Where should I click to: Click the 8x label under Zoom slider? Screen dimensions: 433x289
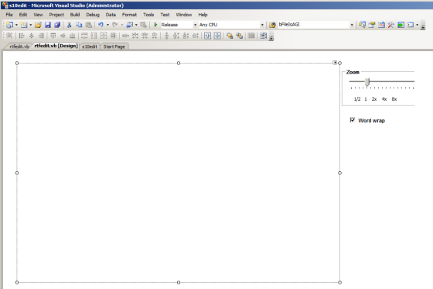[x=394, y=99]
